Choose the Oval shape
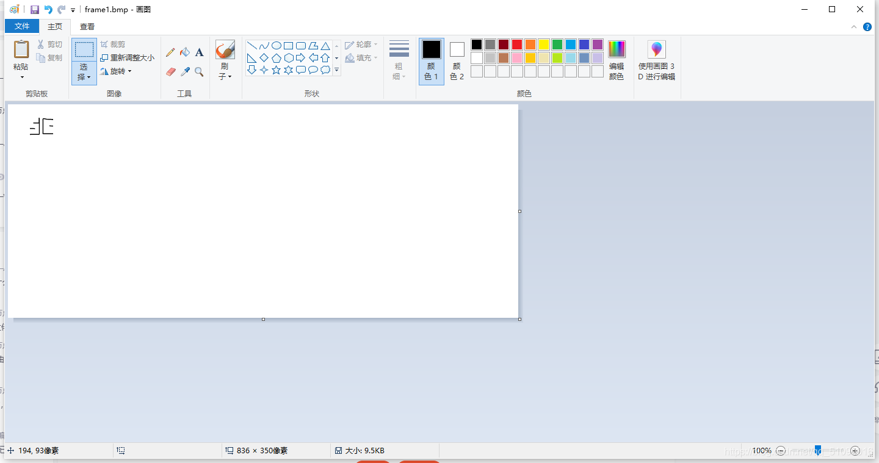 coord(276,46)
